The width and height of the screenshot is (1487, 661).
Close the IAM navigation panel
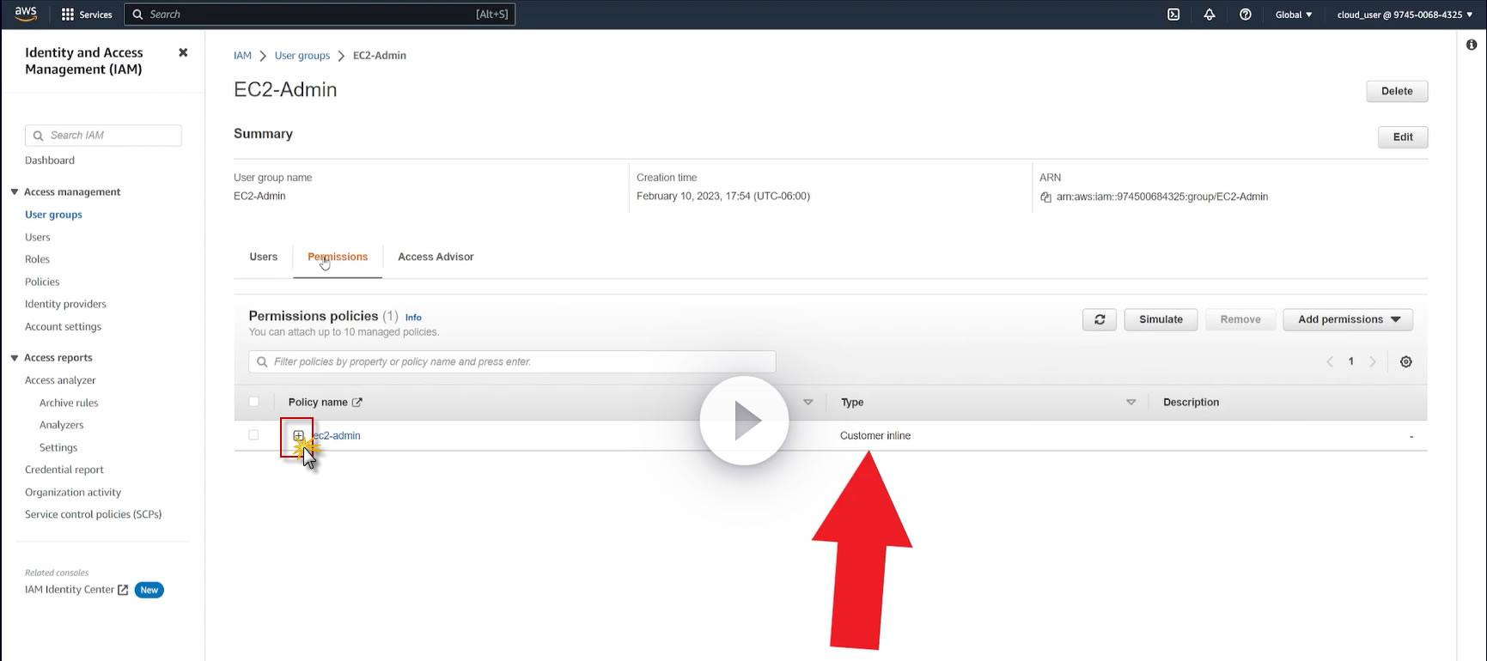183,52
